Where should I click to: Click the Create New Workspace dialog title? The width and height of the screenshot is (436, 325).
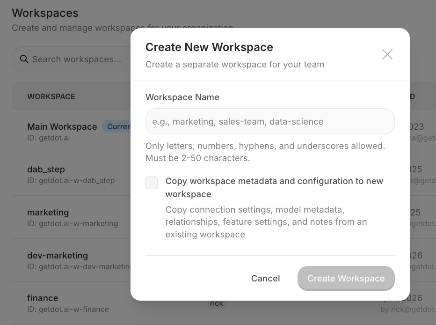tap(209, 47)
